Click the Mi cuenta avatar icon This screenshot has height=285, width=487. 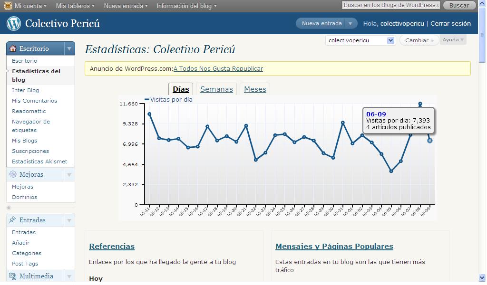coord(8,6)
